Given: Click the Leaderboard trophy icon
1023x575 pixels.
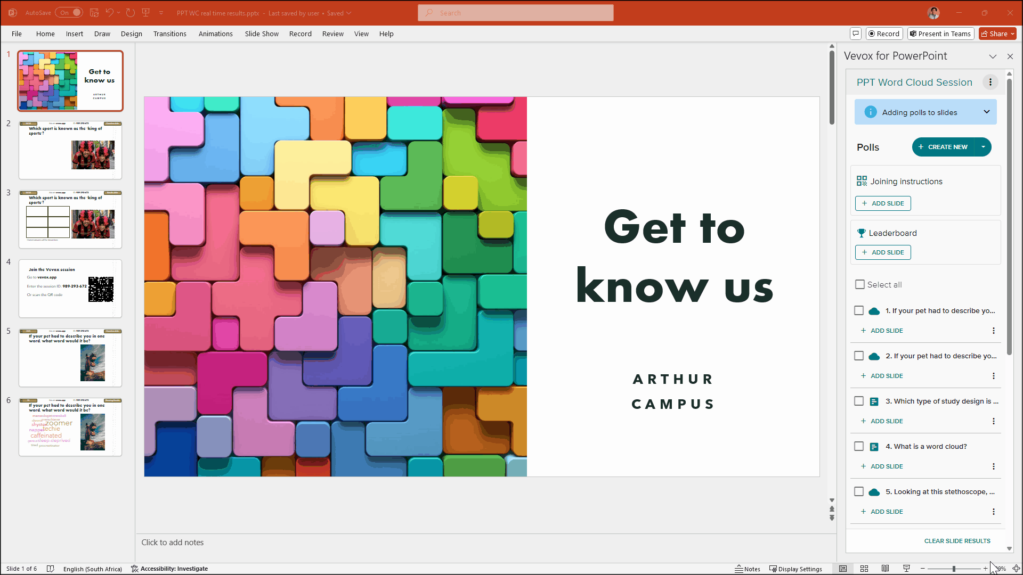Looking at the screenshot, I should (861, 233).
